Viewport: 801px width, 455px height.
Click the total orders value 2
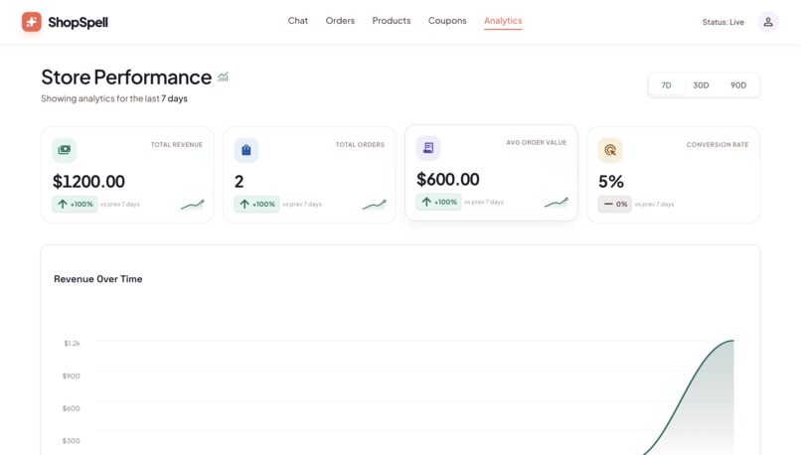(x=240, y=181)
